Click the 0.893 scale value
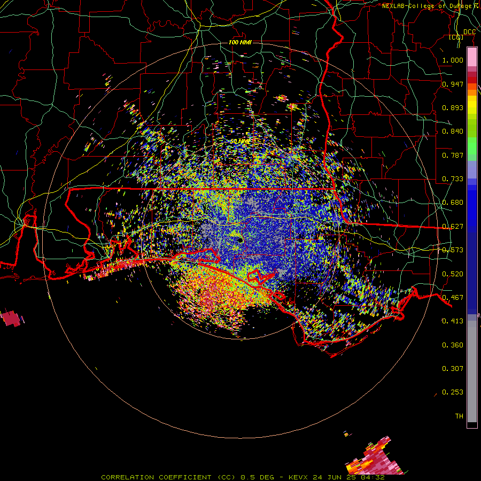 click(453, 107)
